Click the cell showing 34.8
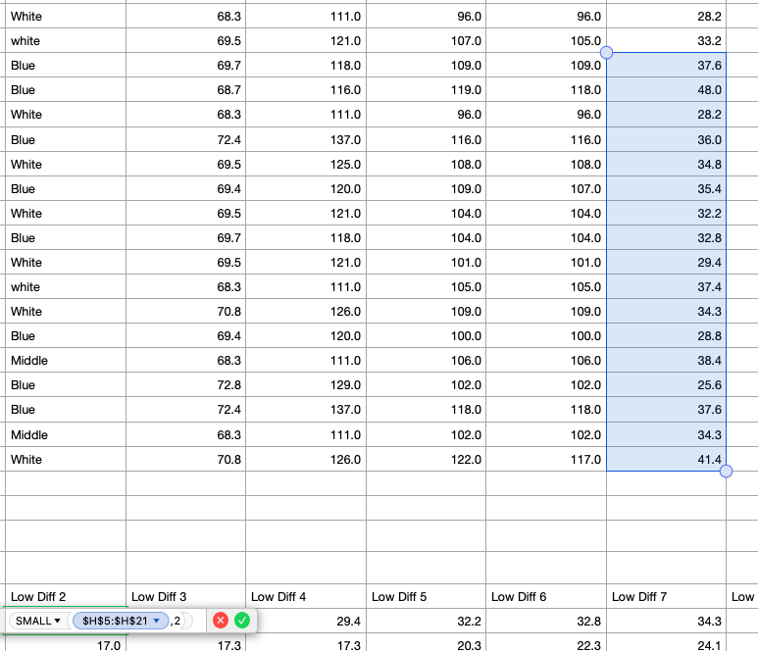This screenshot has height=651, width=758. [x=666, y=165]
